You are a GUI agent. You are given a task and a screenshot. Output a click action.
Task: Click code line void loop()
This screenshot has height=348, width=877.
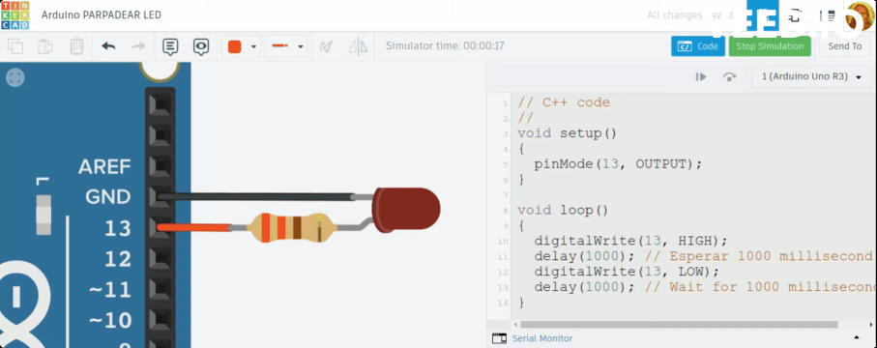[x=563, y=211]
